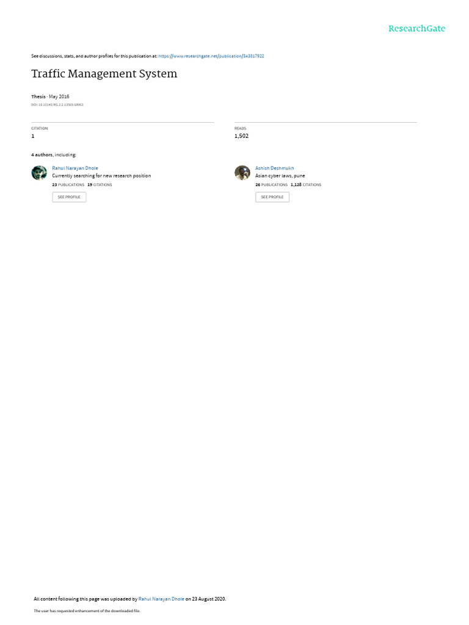The height and width of the screenshot is (625, 469).
Task: Click the '4 authors, including' text
Action: [x=54, y=154]
